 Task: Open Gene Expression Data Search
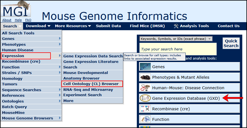click(x=93, y=56)
